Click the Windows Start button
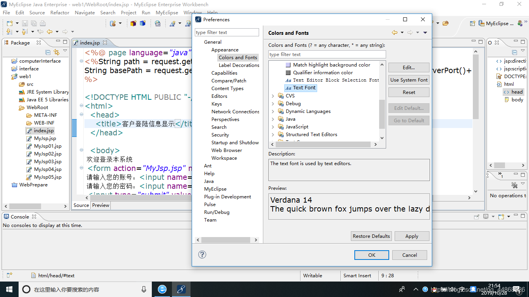Viewport: 529px width, 297px height. (9, 289)
